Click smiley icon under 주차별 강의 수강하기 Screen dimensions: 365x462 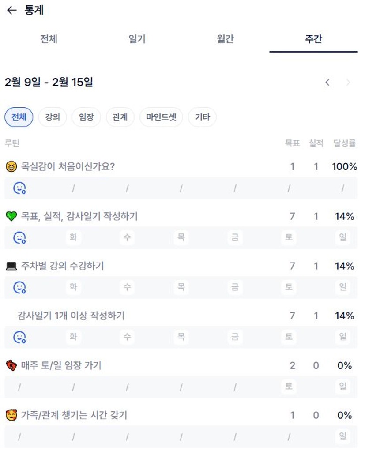pyautogui.click(x=19, y=288)
